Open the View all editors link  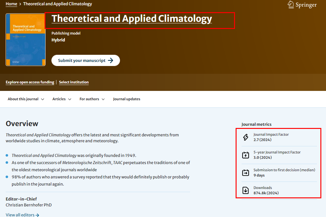tap(22, 215)
